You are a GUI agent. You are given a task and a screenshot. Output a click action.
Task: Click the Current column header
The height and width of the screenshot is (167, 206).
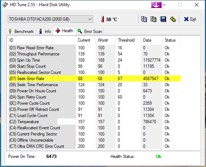point(86,40)
